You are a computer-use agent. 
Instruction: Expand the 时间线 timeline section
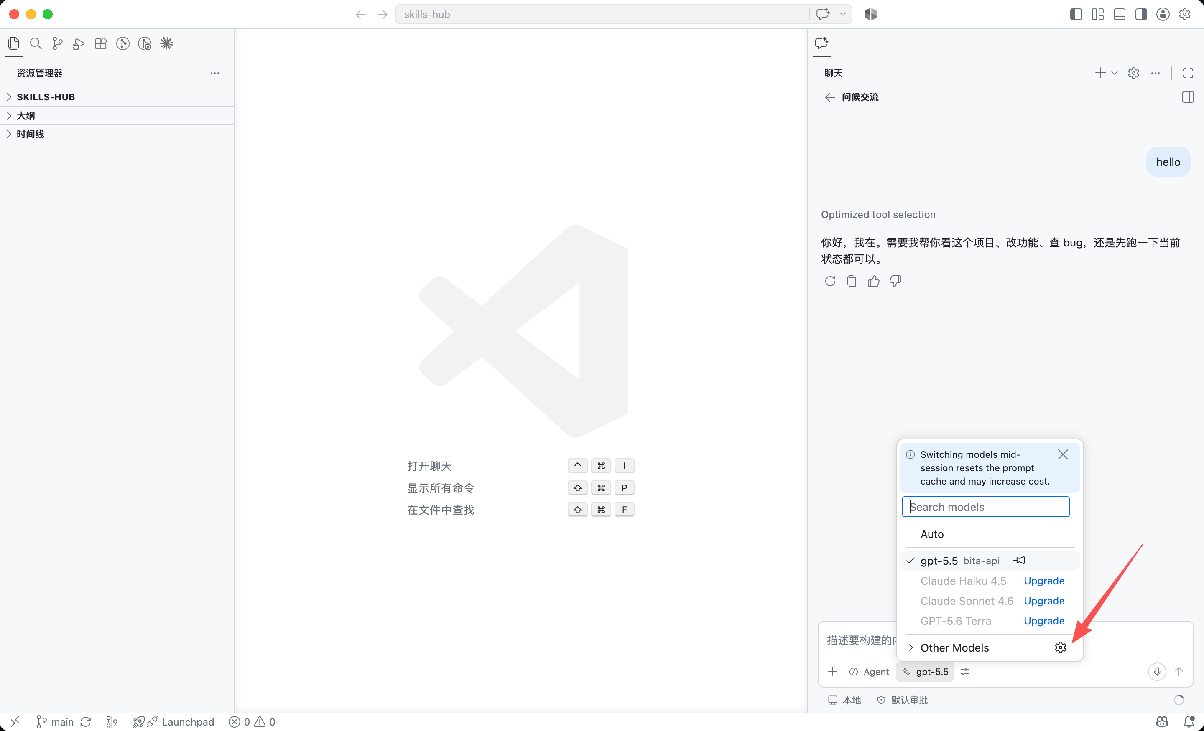117,134
